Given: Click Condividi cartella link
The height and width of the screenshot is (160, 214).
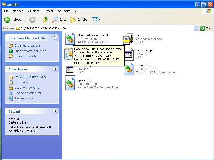Looking at the screenshot, I should [x=25, y=56].
